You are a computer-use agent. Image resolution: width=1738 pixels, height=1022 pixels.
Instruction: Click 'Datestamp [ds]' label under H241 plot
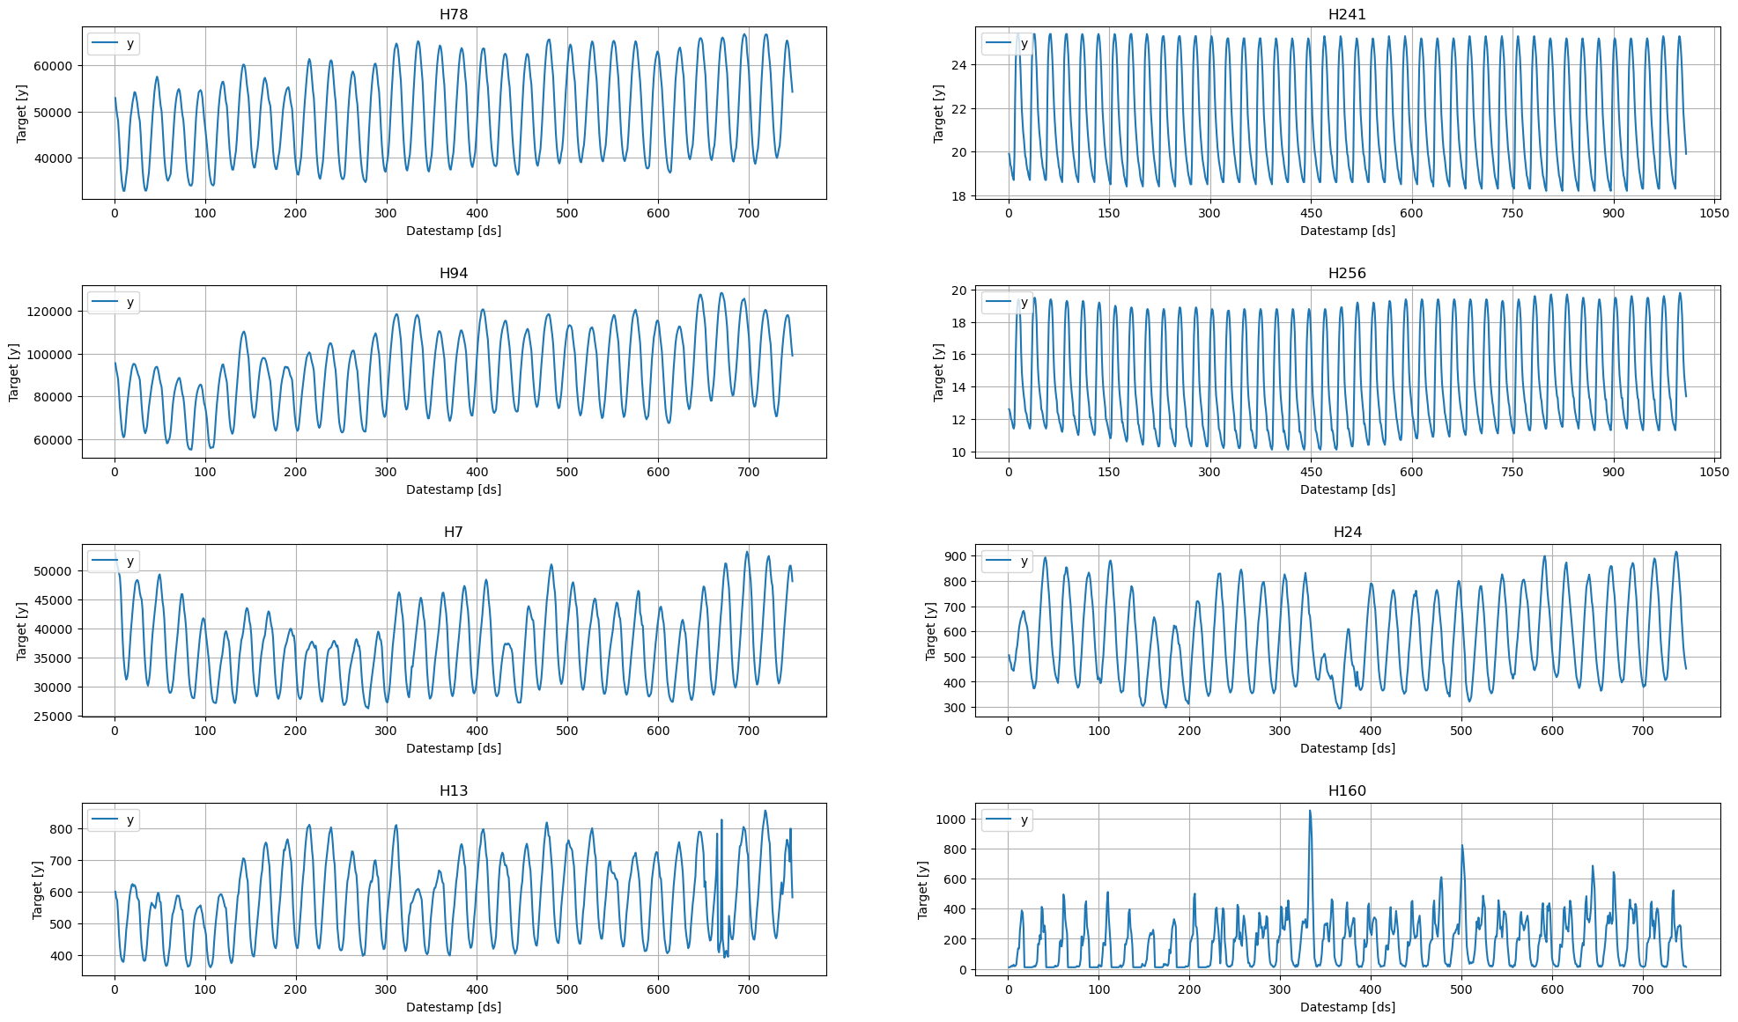[1347, 231]
